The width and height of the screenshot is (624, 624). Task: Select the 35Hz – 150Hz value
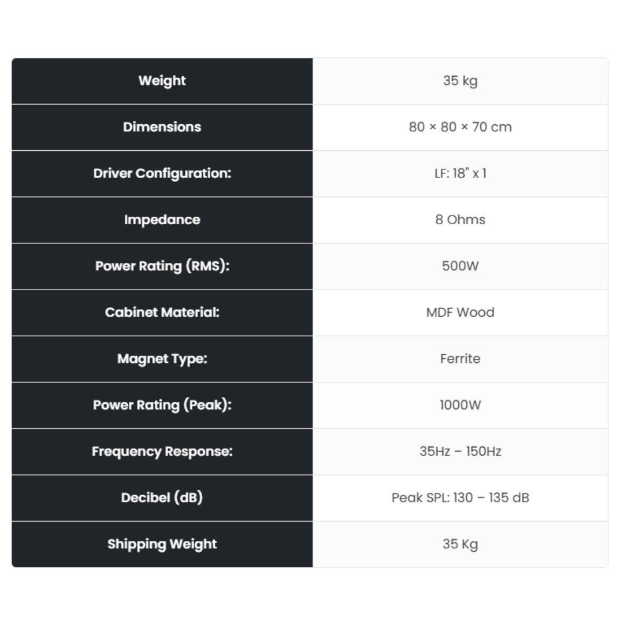460,451
